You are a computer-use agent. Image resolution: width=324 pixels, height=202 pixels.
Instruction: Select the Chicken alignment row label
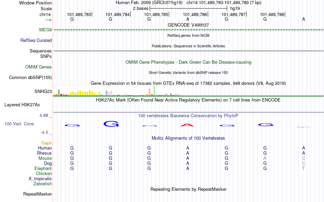point(44,174)
